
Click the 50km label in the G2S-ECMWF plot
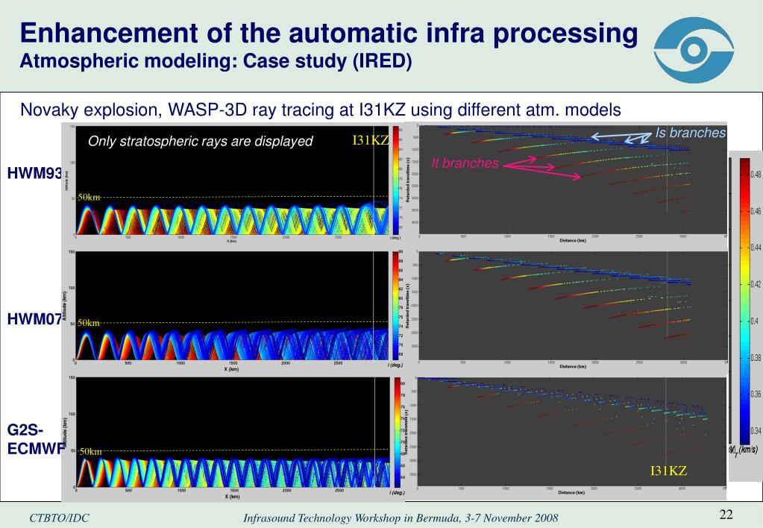click(91, 452)
